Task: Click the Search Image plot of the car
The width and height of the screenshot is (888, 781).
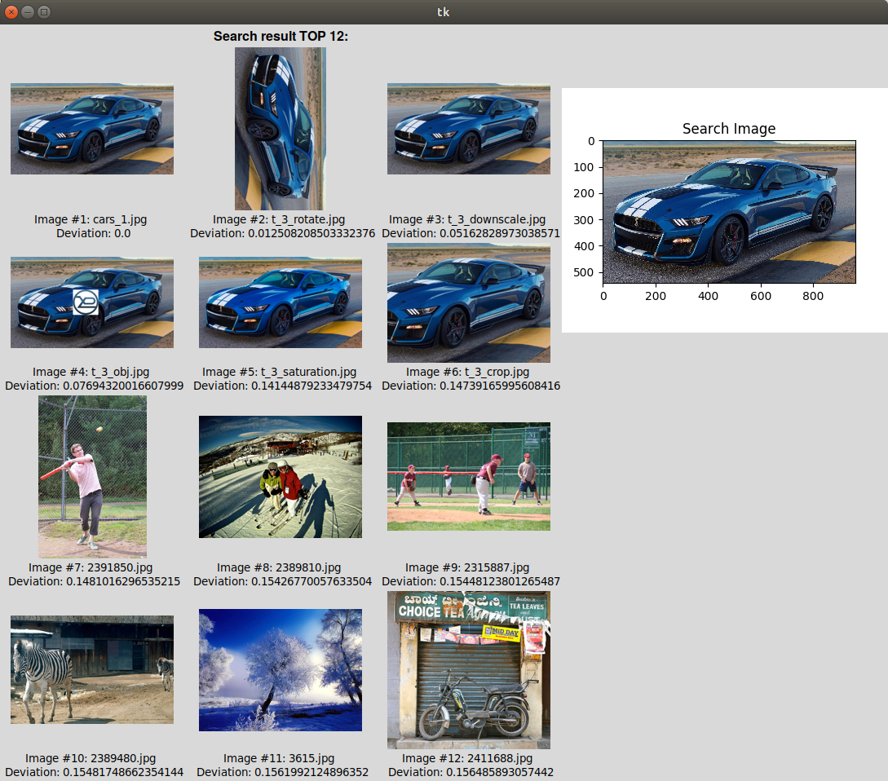Action: point(729,211)
